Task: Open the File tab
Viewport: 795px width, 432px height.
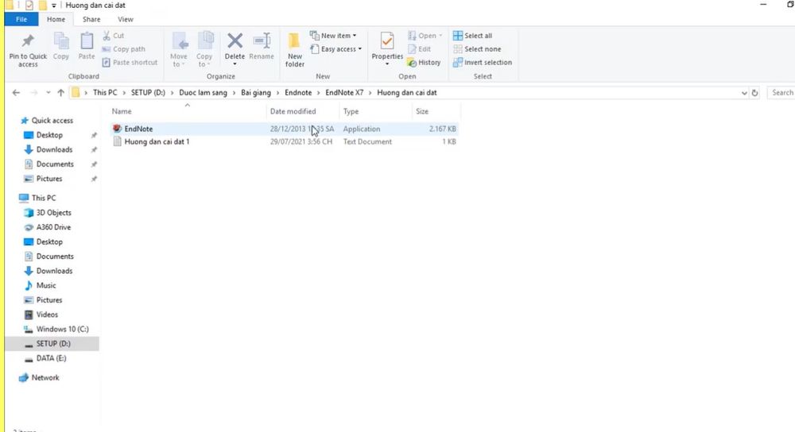Action: click(x=21, y=19)
